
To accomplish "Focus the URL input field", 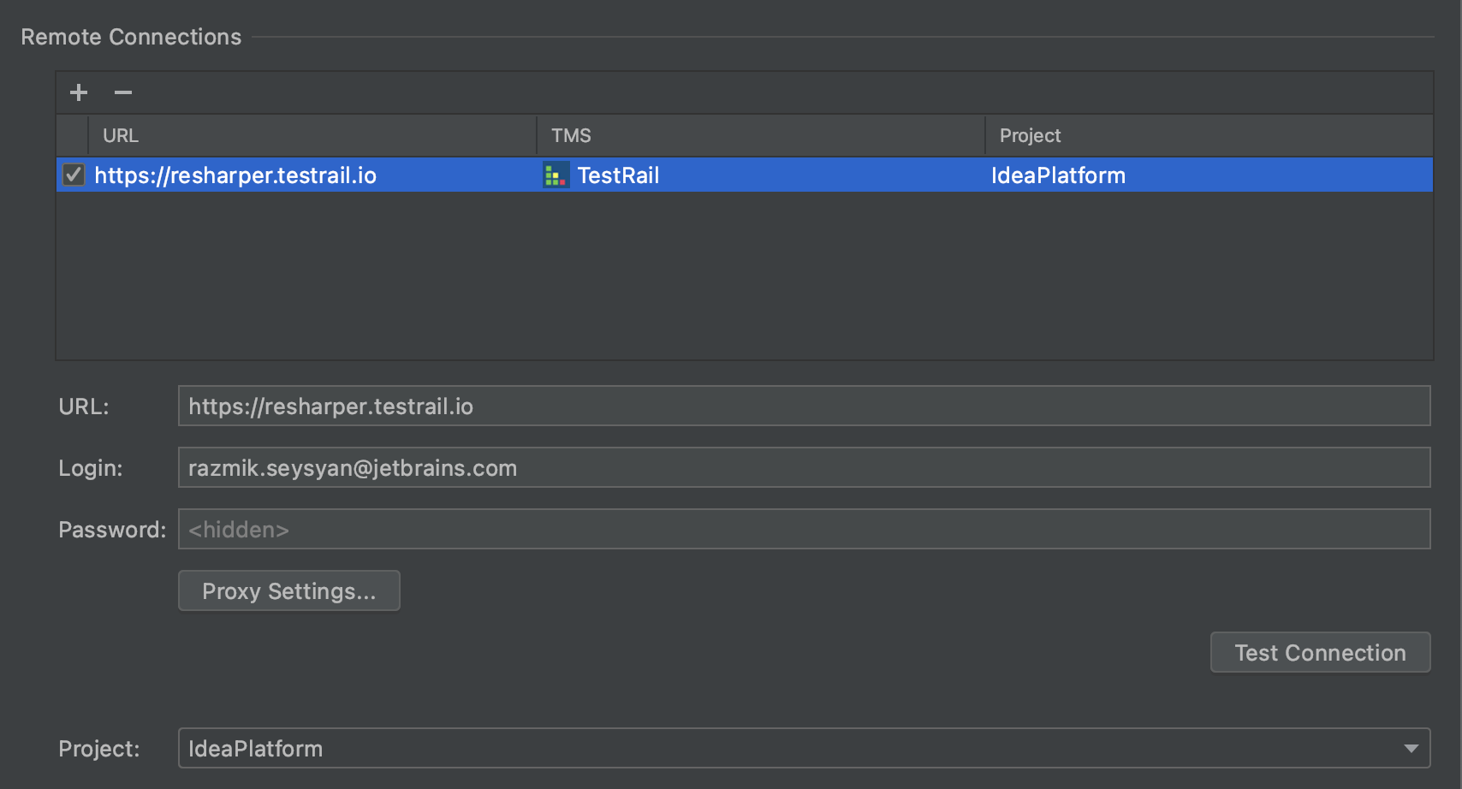I will (x=804, y=406).
